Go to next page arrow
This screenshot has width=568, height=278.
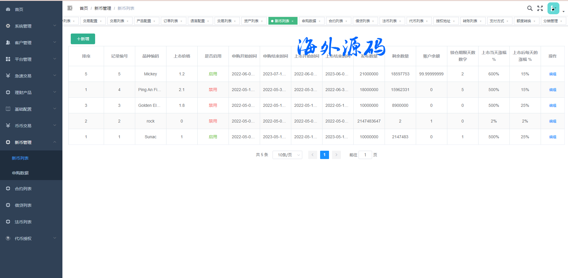tap(336, 155)
